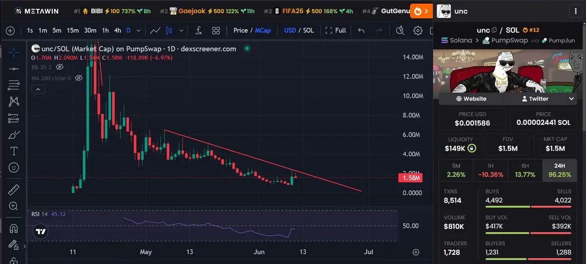Expand more time interval options

(x=138, y=31)
